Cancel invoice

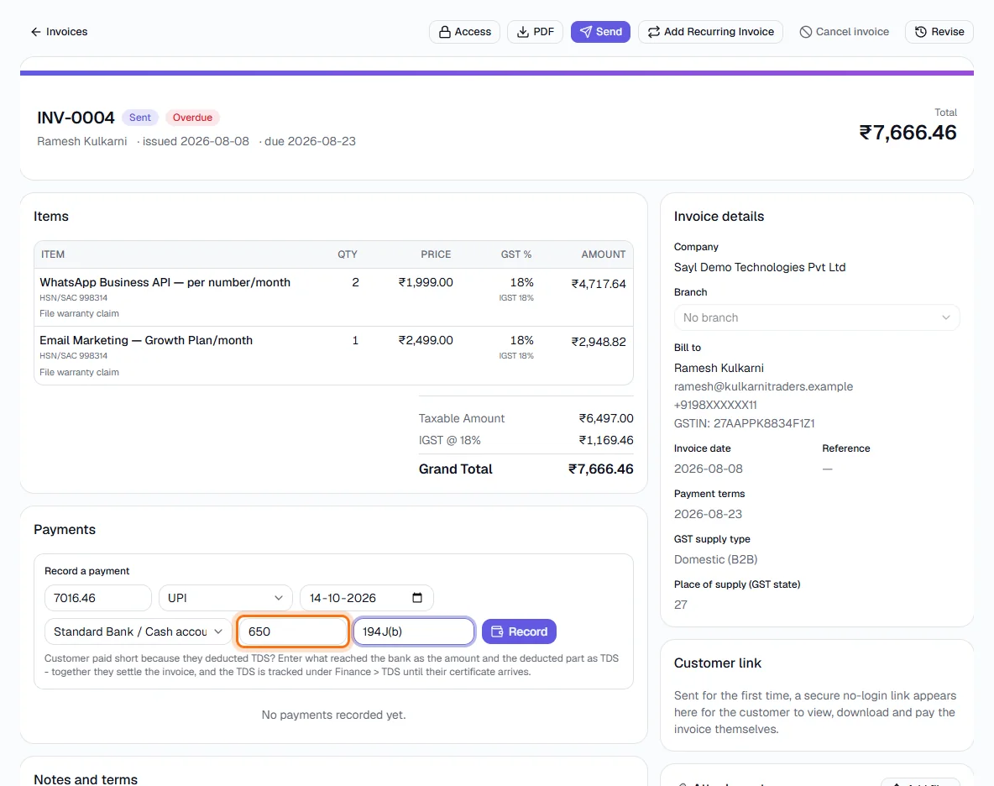845,32
